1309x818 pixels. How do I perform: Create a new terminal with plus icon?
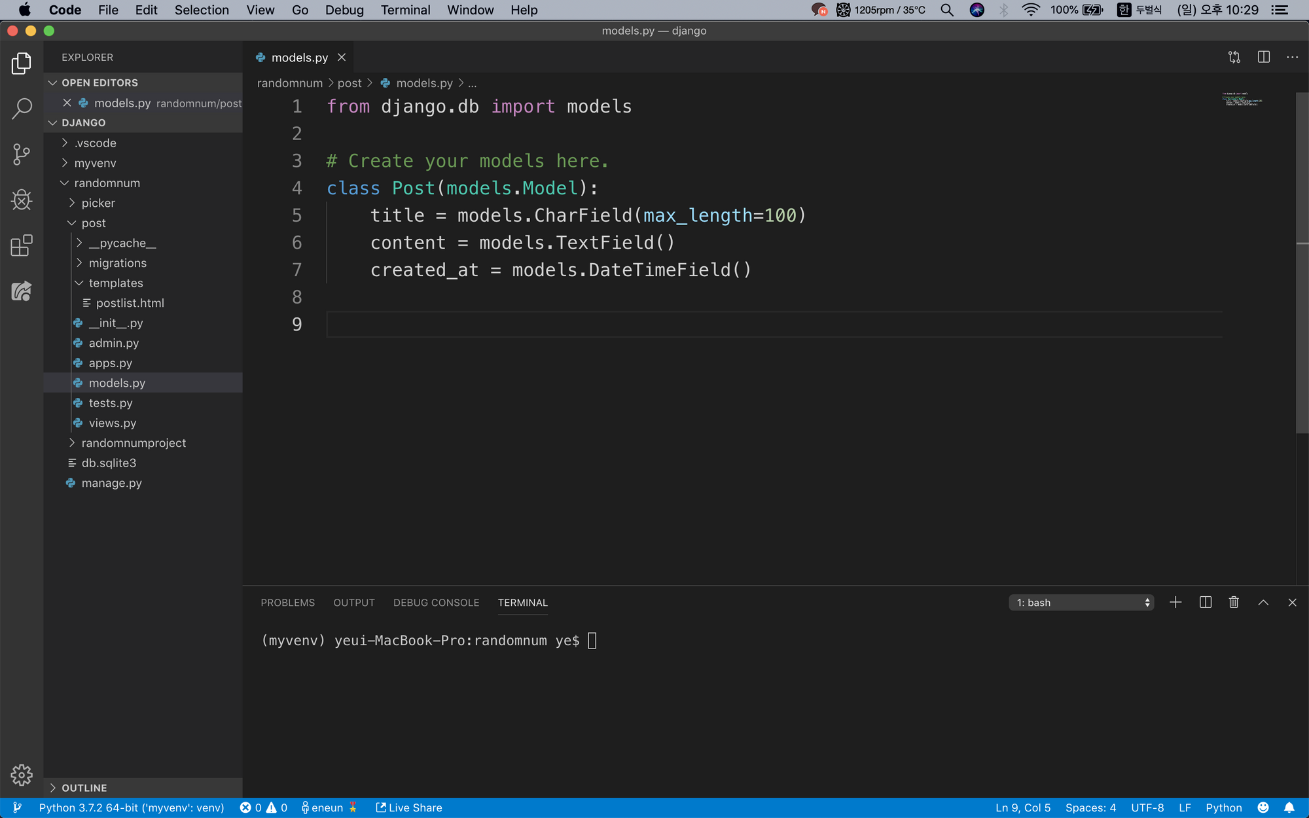[1175, 602]
